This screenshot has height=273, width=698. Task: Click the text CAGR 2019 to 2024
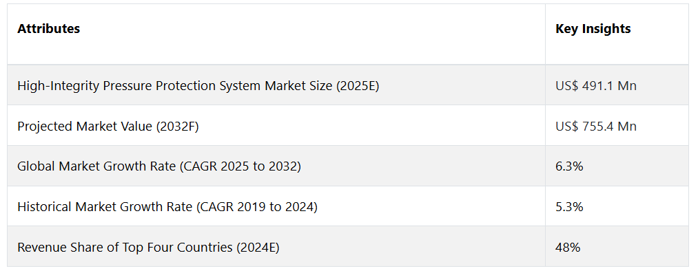(x=257, y=207)
